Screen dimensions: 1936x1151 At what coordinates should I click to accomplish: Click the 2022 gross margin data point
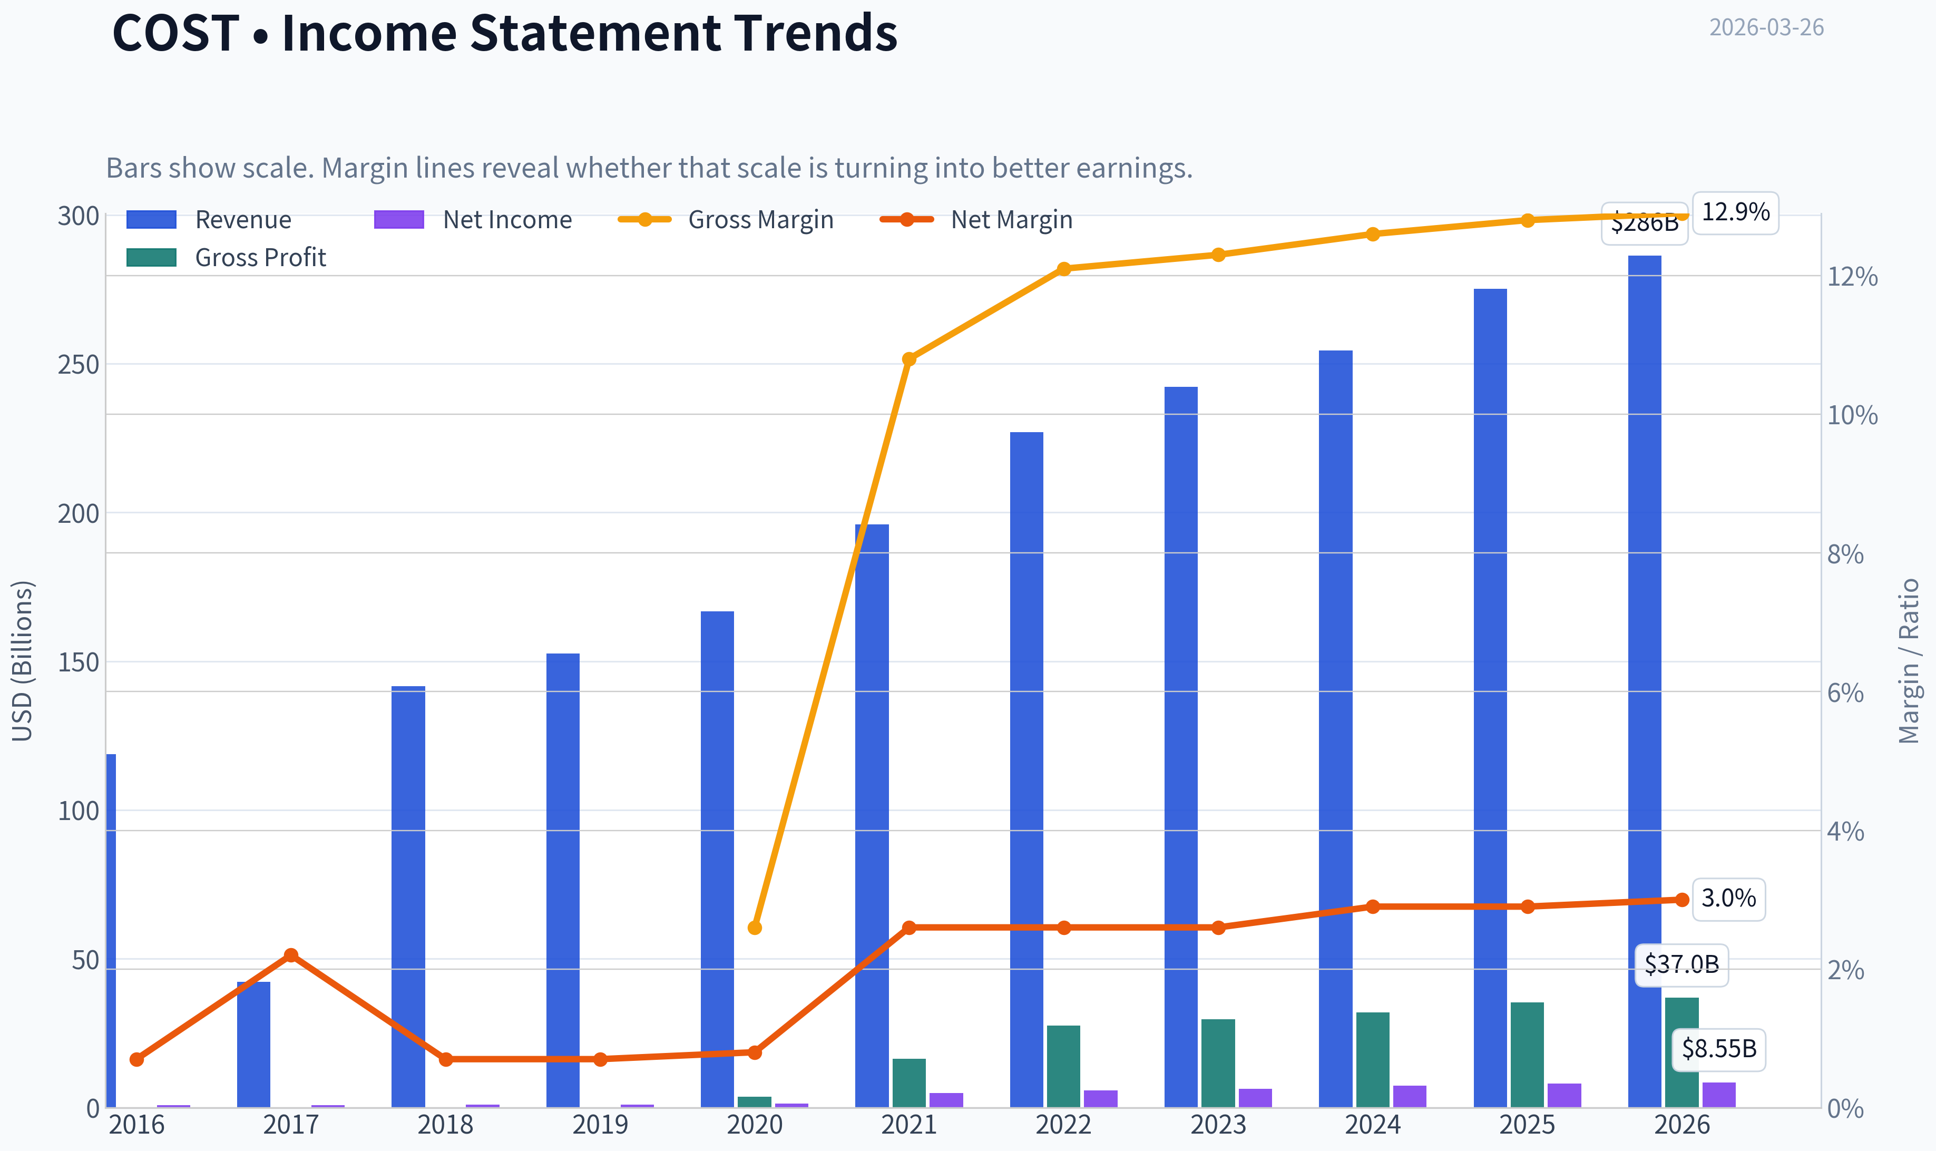click(x=1064, y=269)
